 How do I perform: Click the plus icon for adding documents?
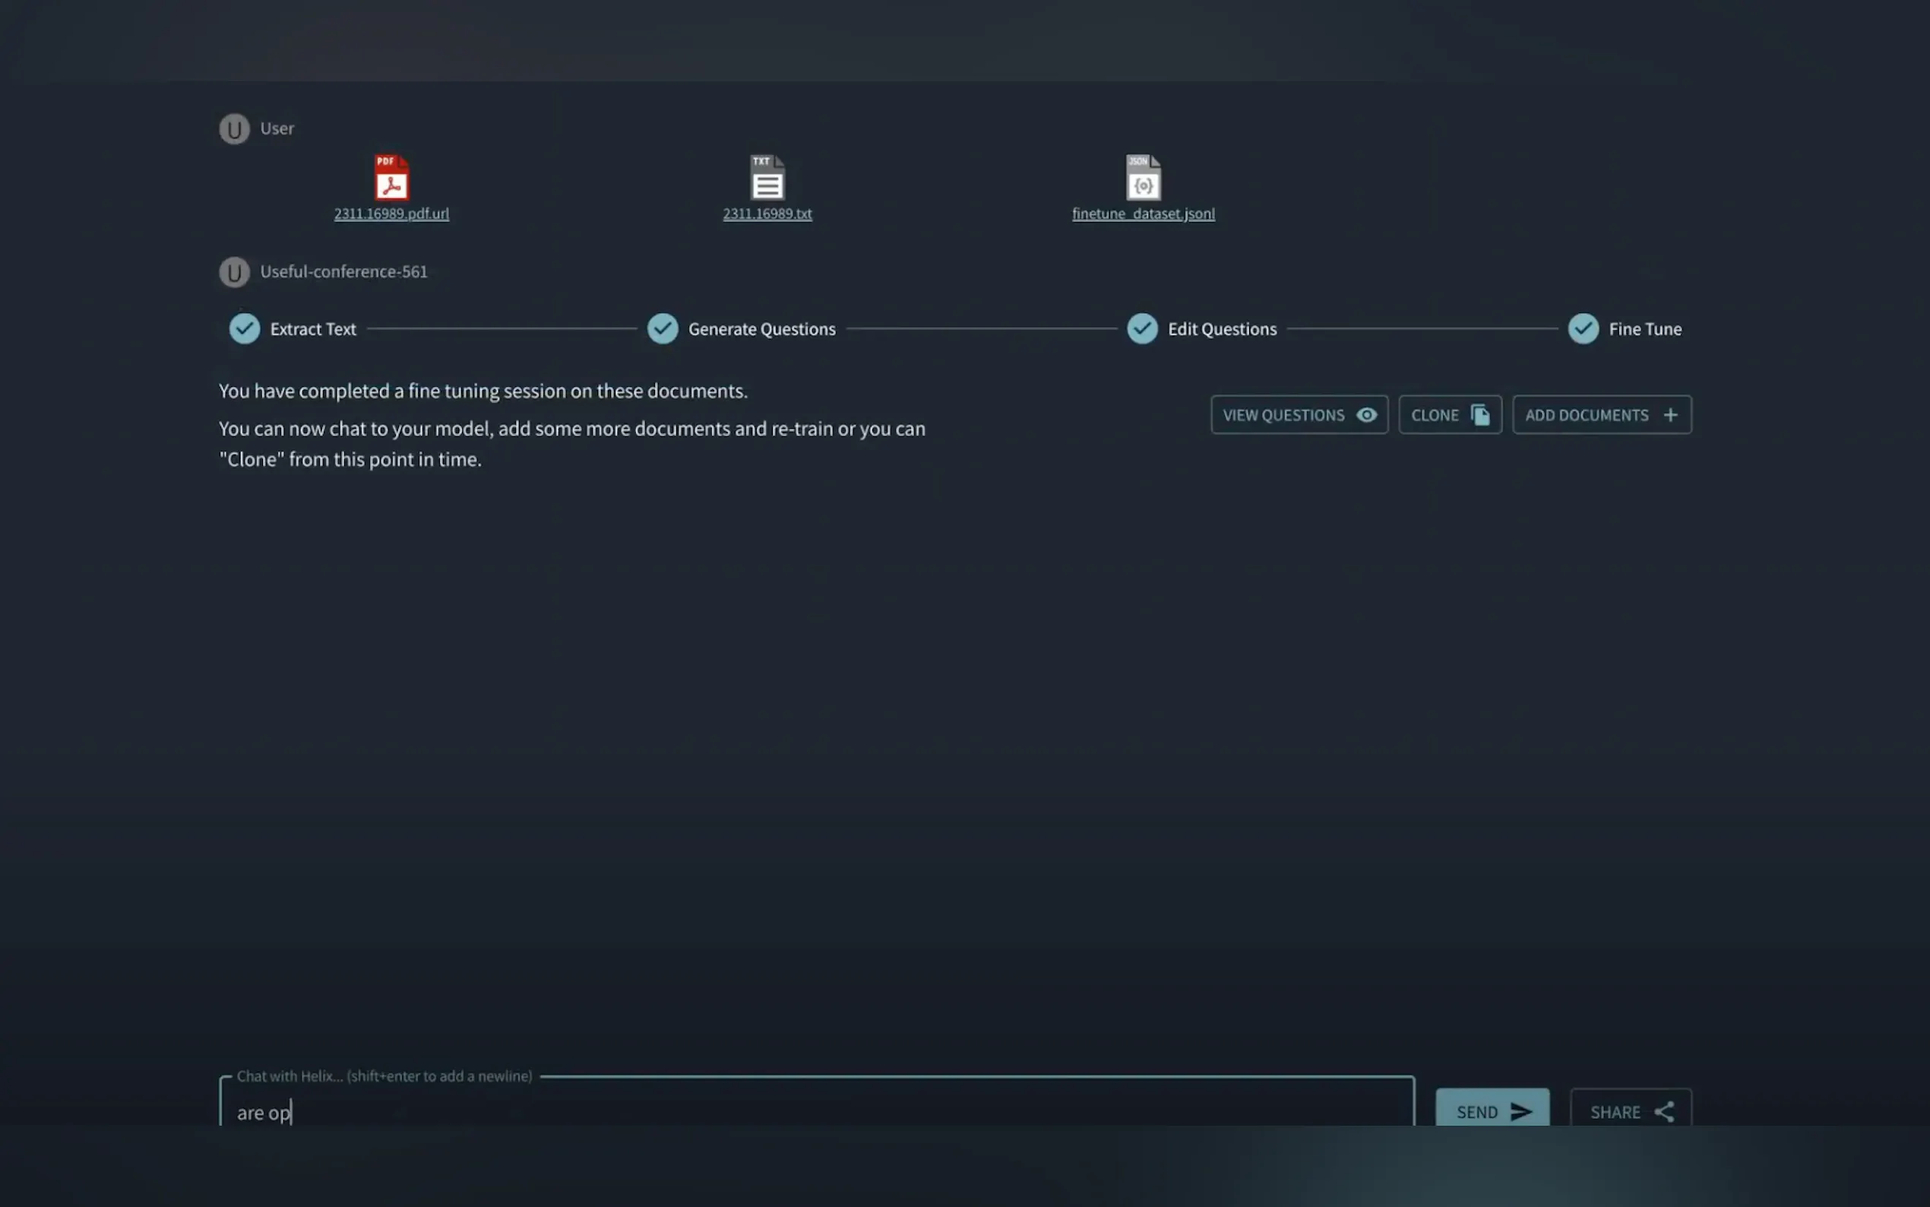click(1670, 415)
